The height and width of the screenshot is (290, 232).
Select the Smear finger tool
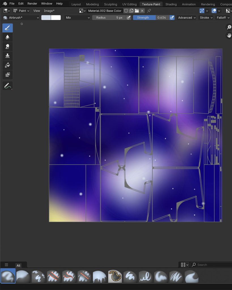click(7, 46)
